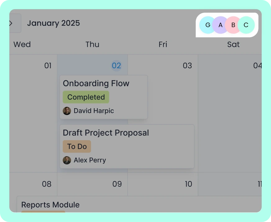Click the G user avatar circle
The image size is (271, 222).
click(x=207, y=25)
